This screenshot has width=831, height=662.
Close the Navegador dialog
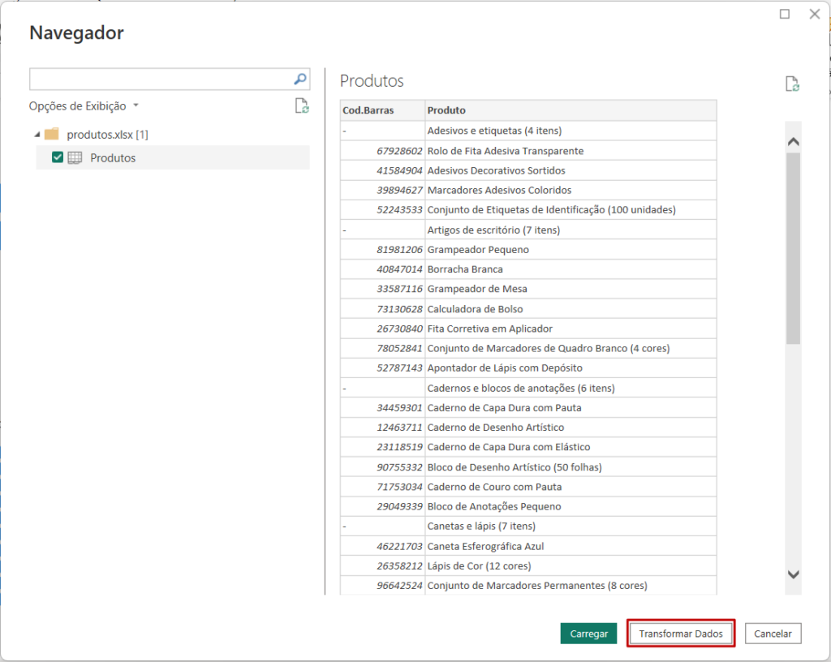pyautogui.click(x=814, y=14)
